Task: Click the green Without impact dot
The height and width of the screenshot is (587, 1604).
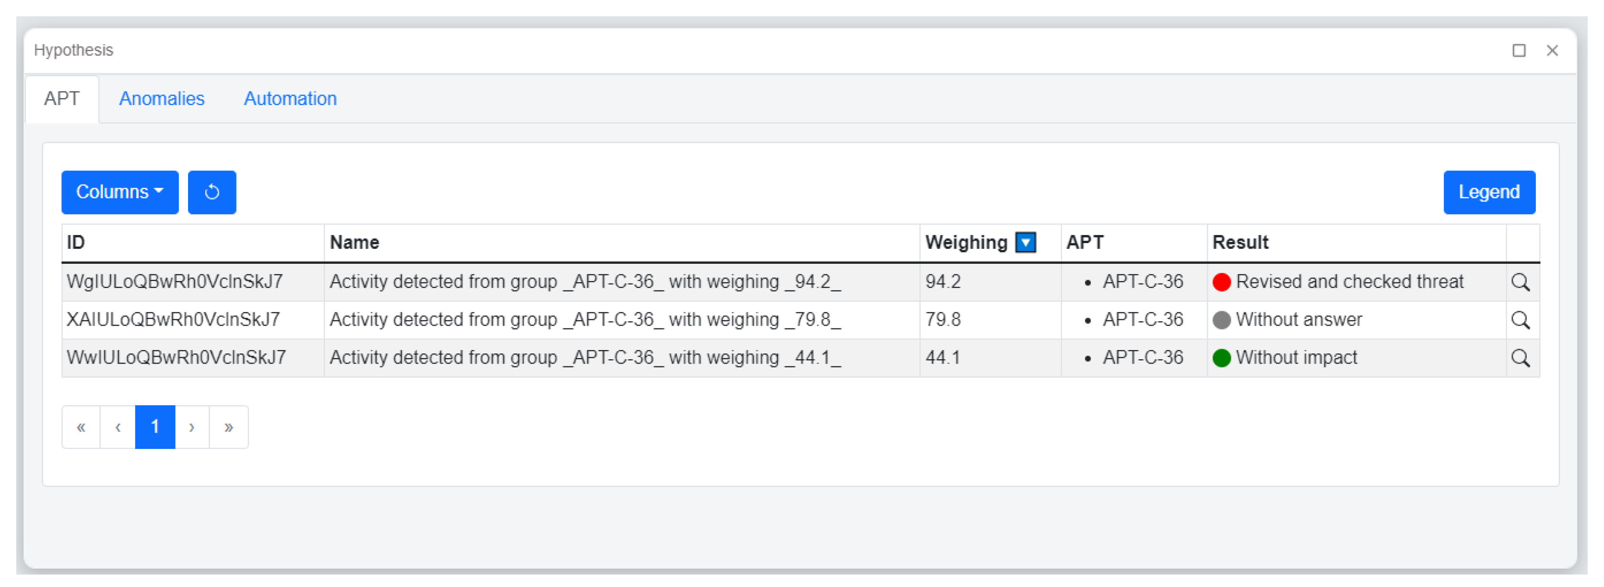Action: pyautogui.click(x=1221, y=358)
